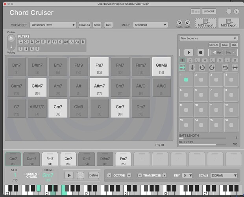
Task: Undo the last action
Action: (179, 23)
